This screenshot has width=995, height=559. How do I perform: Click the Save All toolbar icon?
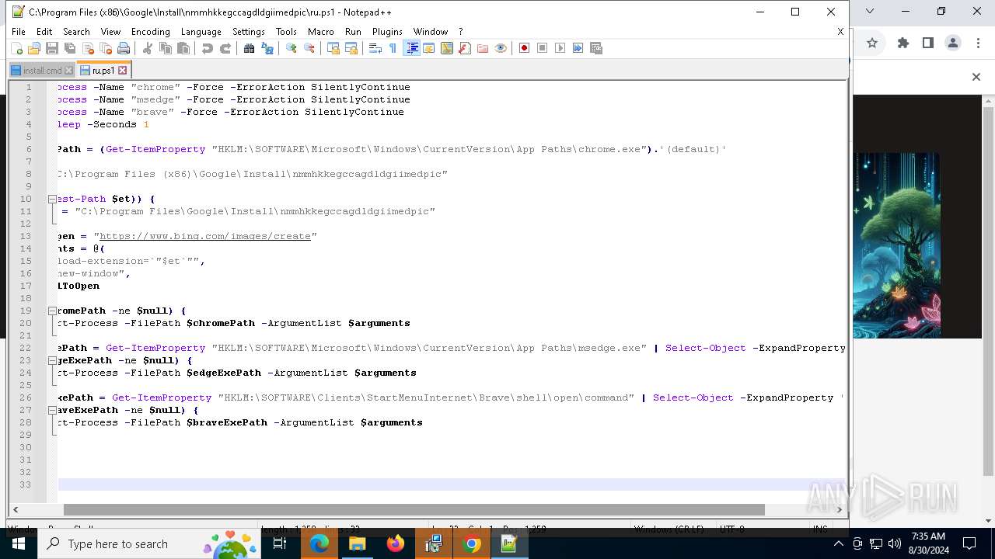(70, 48)
